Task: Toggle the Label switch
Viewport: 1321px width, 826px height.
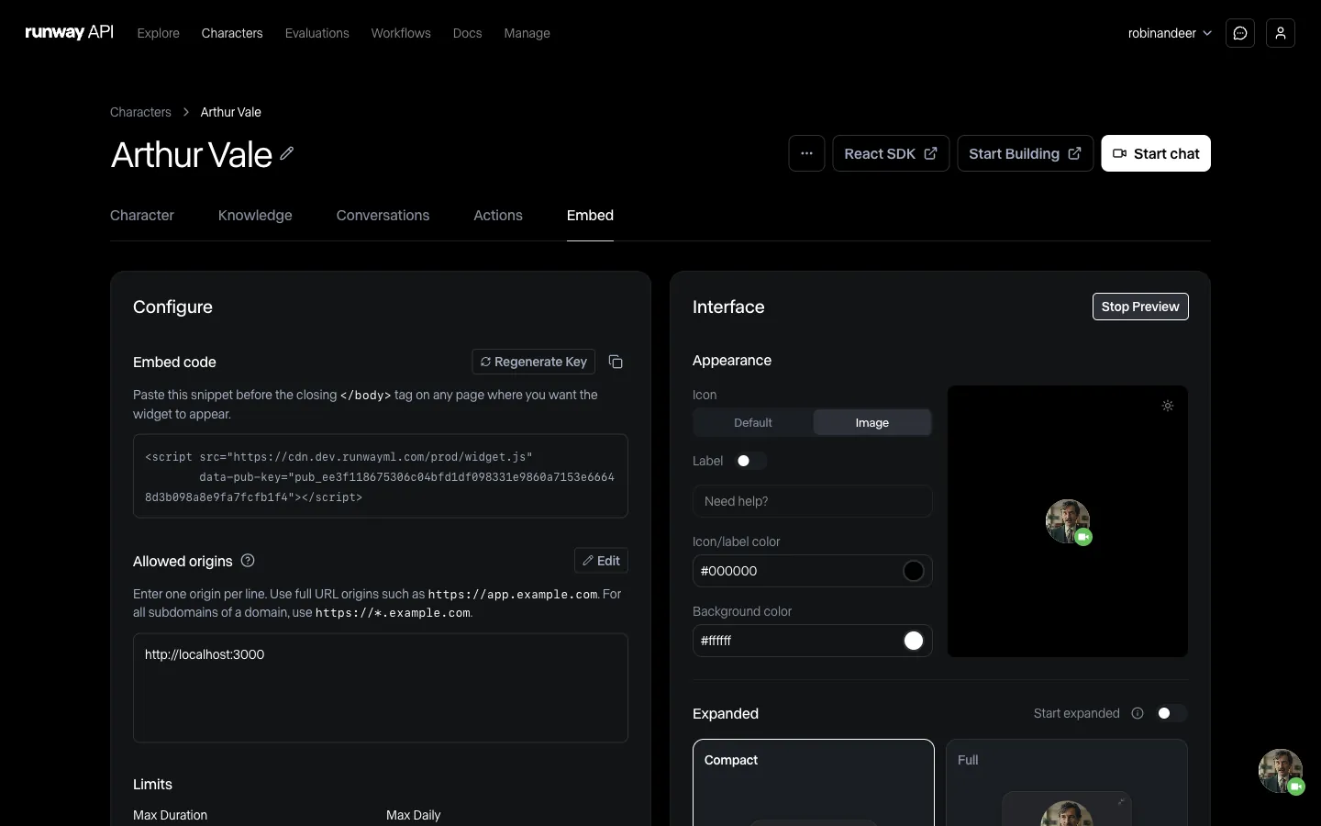Action: 750,461
